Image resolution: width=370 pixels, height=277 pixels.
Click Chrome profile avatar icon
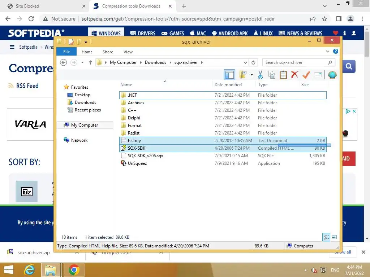point(350,19)
